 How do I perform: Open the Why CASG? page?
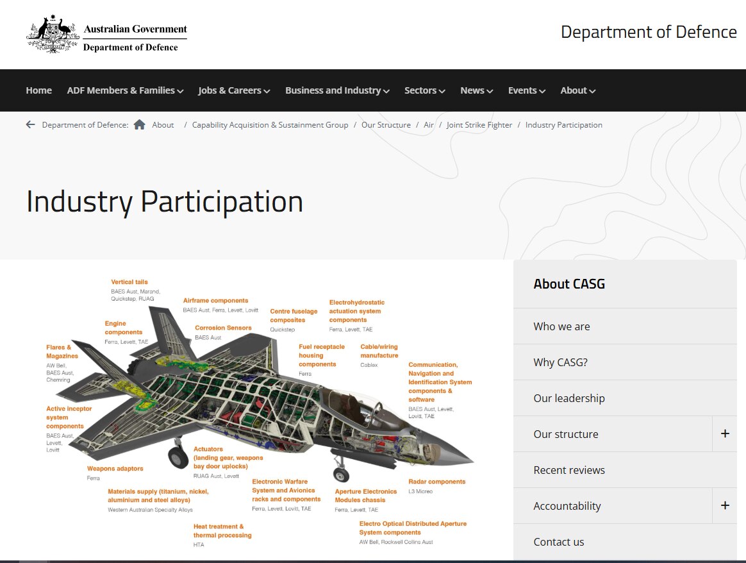[559, 362]
